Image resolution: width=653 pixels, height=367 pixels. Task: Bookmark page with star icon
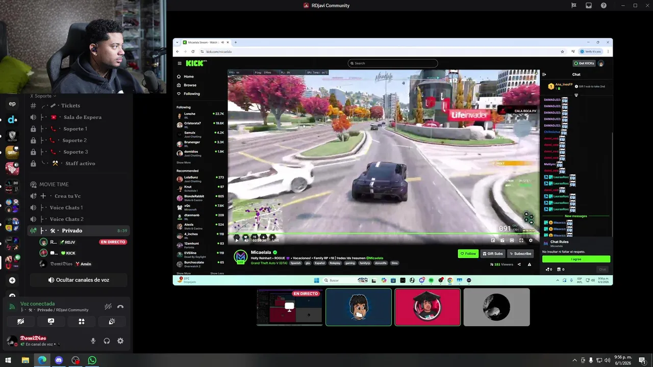562,51
